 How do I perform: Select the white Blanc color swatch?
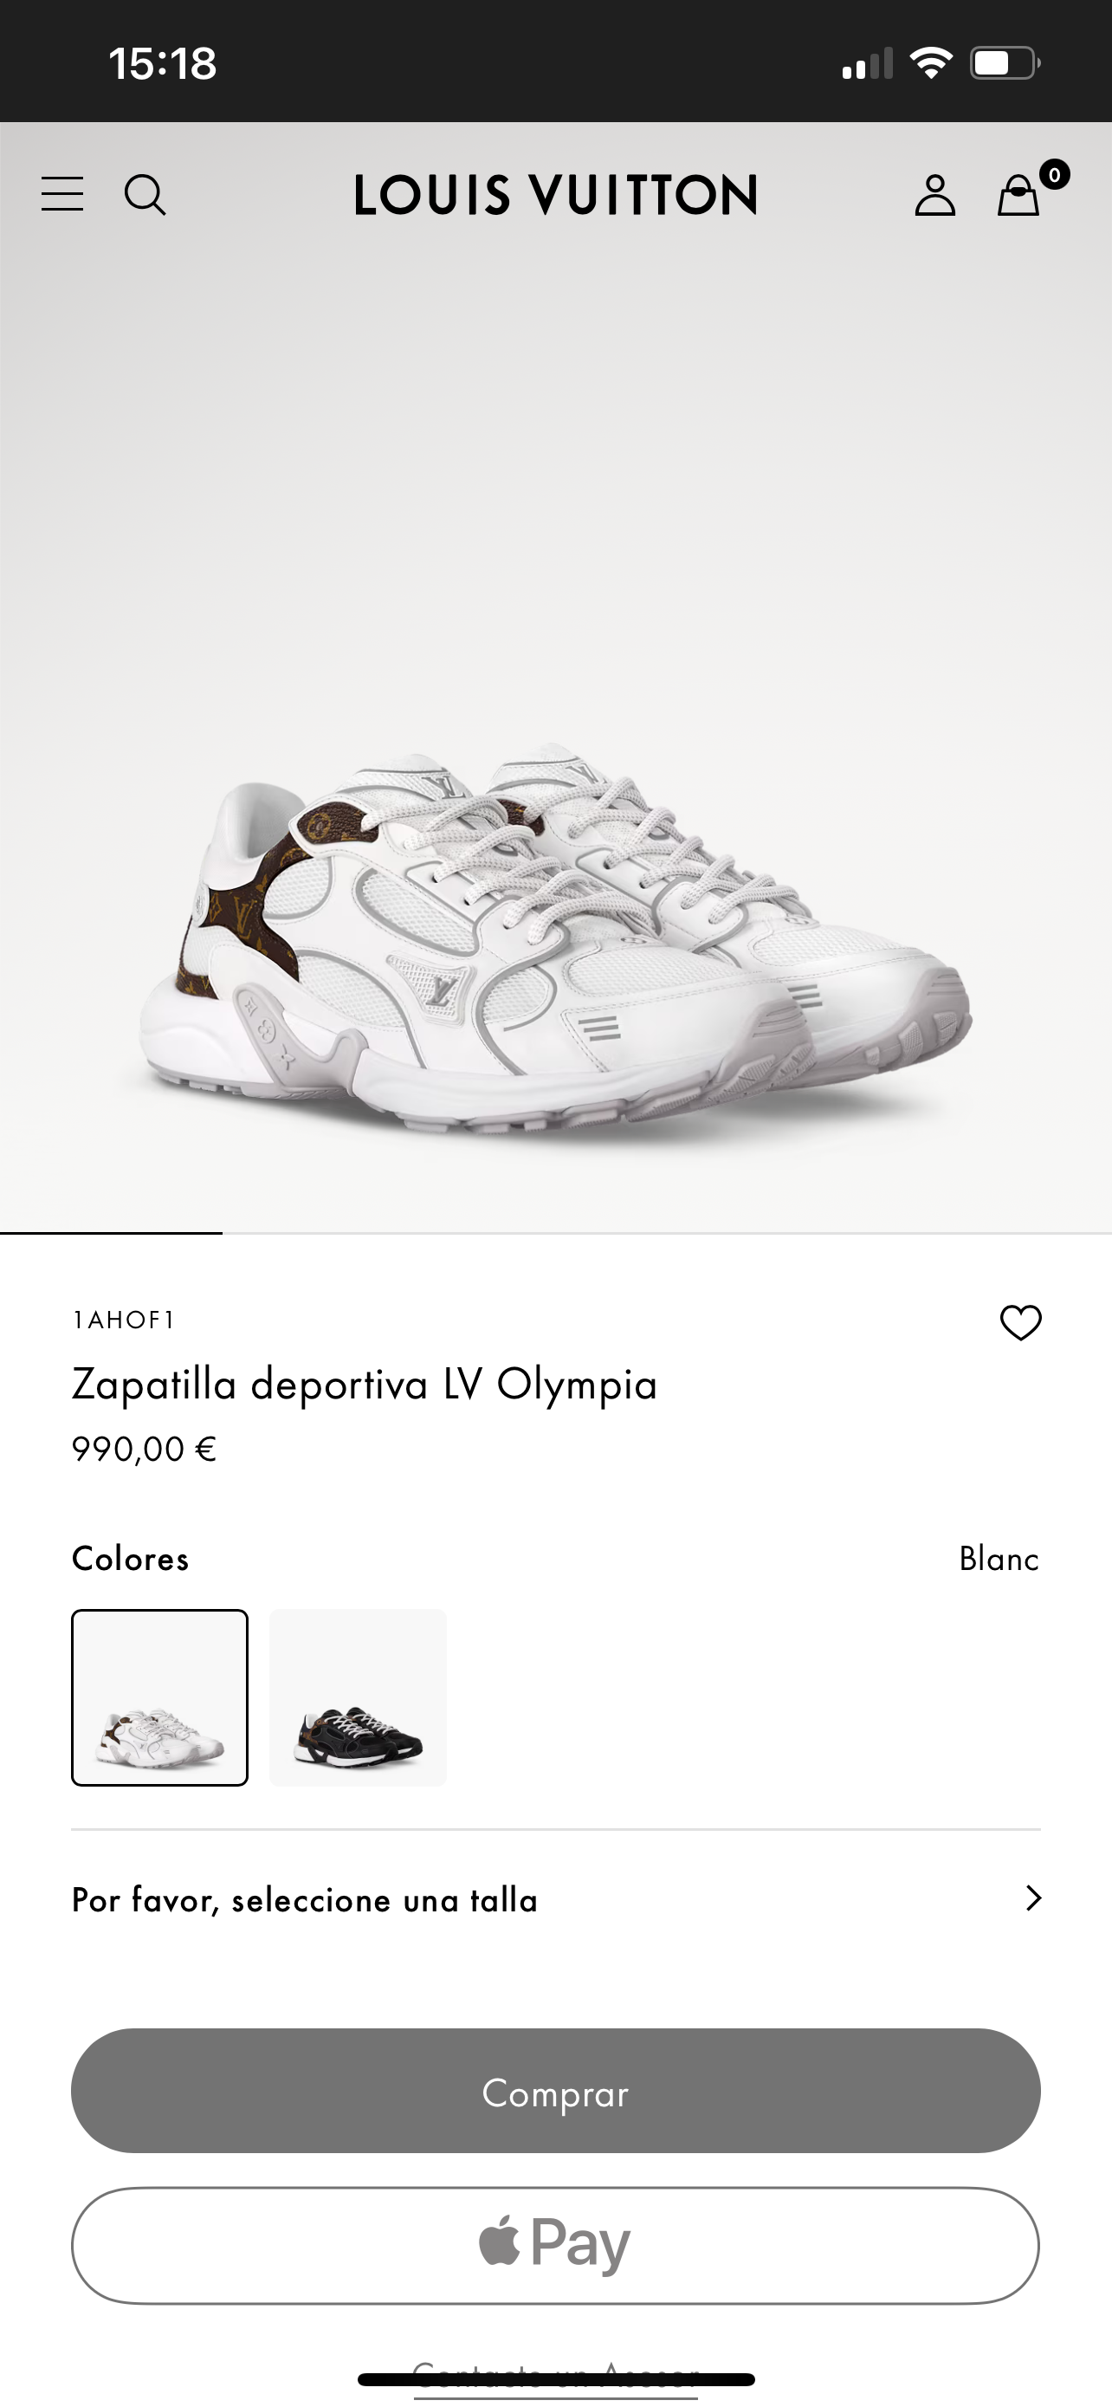[x=159, y=1697]
